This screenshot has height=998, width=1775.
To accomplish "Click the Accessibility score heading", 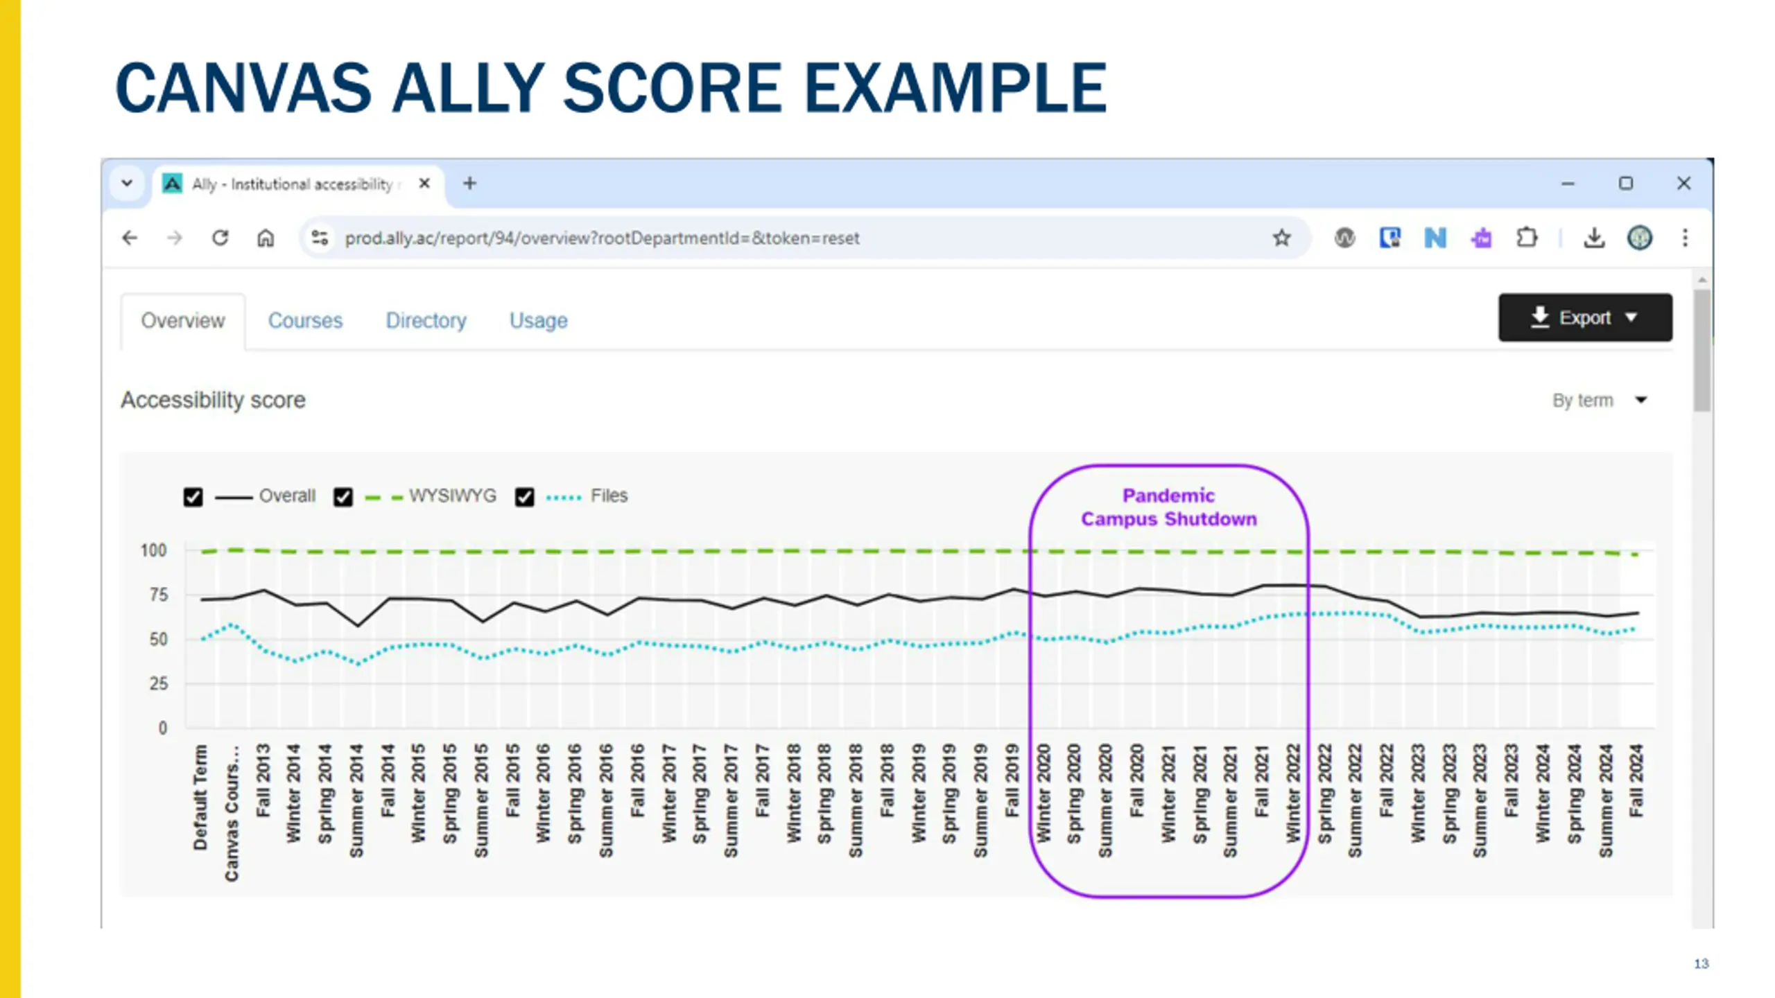I will pos(213,400).
